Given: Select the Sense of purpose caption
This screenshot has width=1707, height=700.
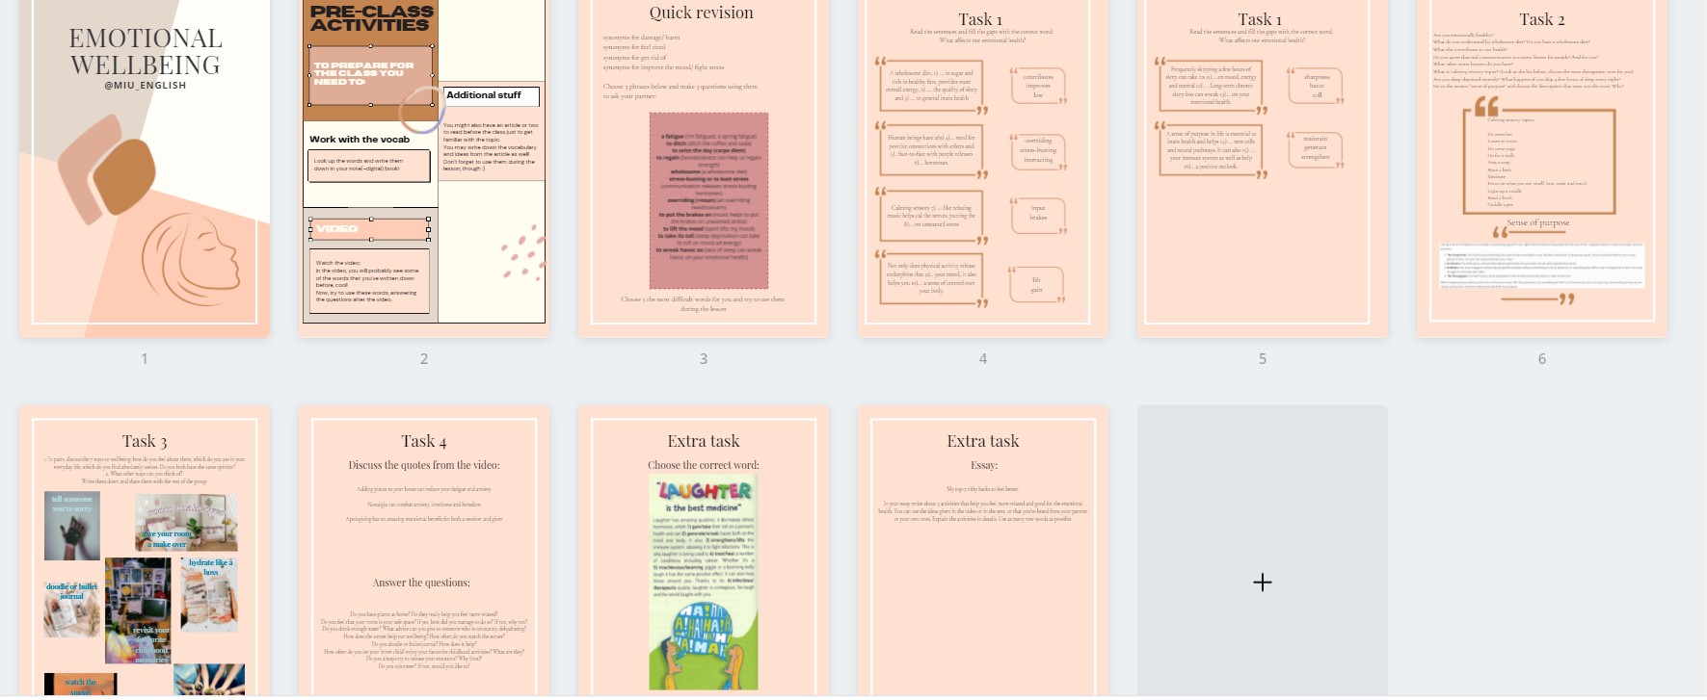Looking at the screenshot, I should pyautogui.click(x=1538, y=222).
